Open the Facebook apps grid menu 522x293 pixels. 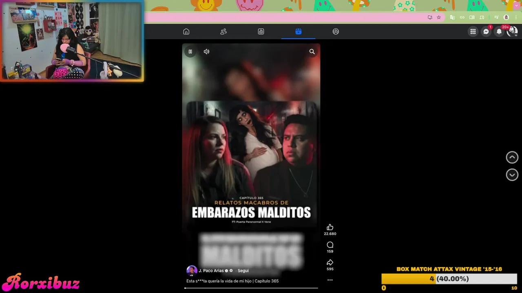[x=473, y=31]
